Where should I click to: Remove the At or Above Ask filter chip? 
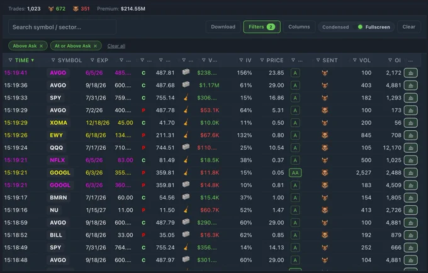tap(95, 46)
